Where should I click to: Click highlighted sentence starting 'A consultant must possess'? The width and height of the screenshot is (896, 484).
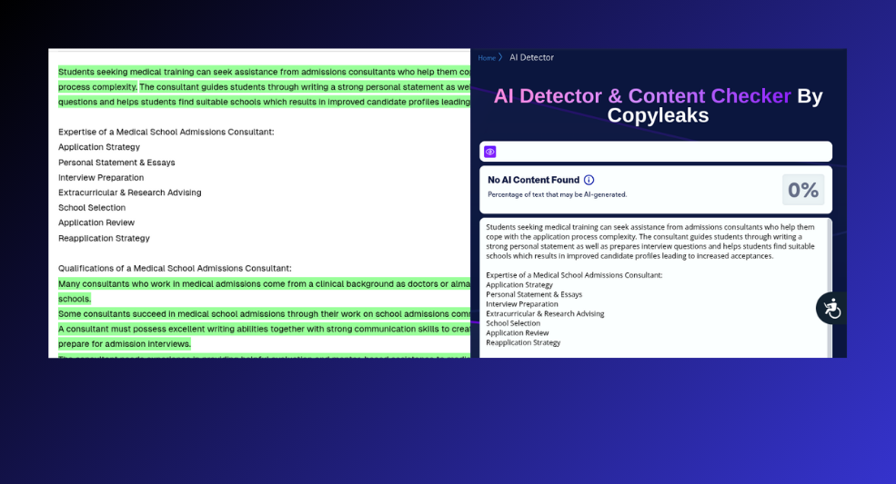point(264,336)
